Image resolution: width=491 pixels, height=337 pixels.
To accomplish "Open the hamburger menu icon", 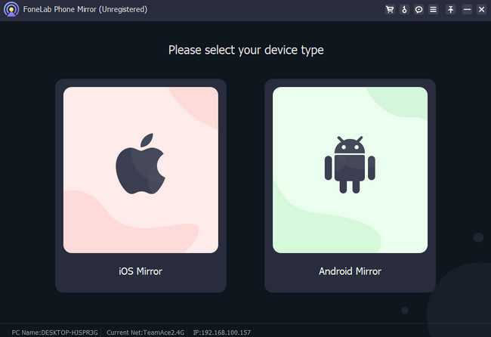I will [434, 10].
